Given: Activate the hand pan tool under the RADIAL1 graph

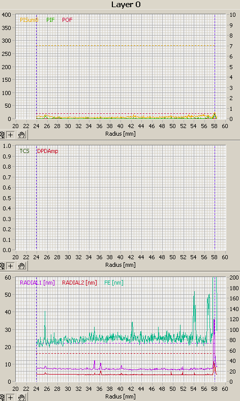Looking at the screenshot, I should pyautogui.click(x=21, y=397).
